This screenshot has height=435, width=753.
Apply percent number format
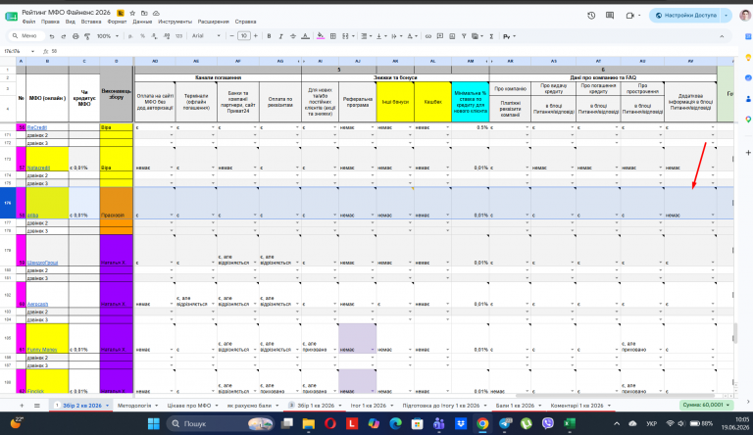coord(142,36)
